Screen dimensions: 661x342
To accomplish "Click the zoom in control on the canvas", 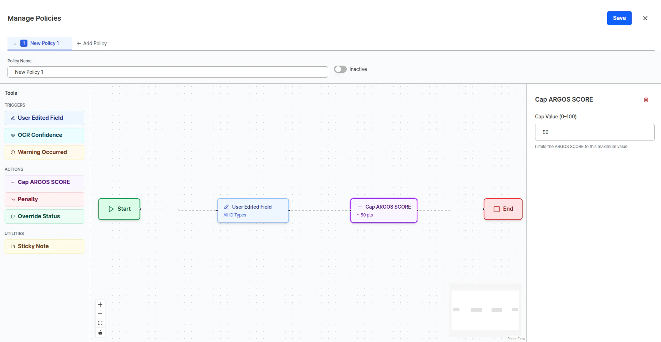I will (x=100, y=305).
